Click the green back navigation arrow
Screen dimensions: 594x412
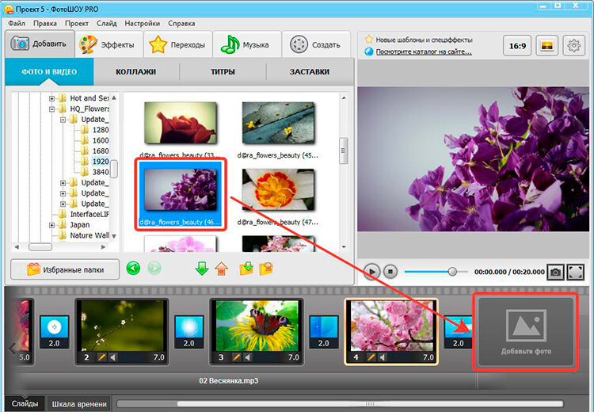[x=133, y=269]
